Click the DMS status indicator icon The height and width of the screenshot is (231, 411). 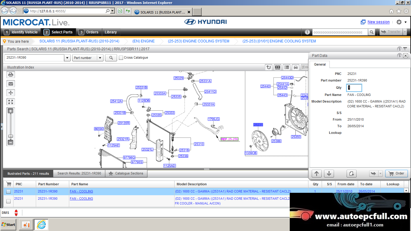click(x=16, y=213)
